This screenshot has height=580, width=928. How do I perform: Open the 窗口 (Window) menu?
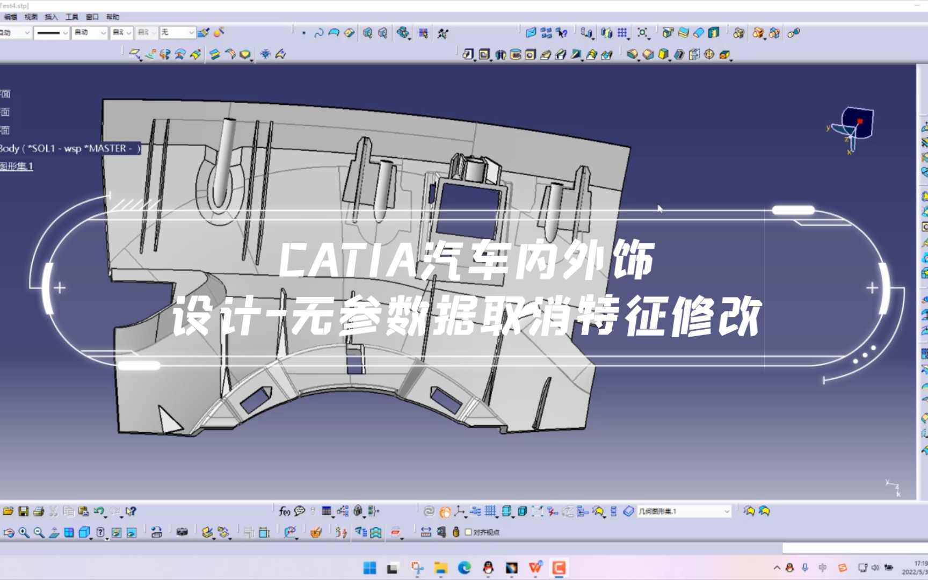[x=92, y=17]
